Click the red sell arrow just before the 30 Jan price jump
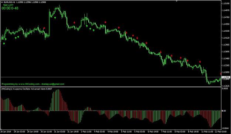The width and height of the screenshot is (231, 134). (x=44, y=28)
